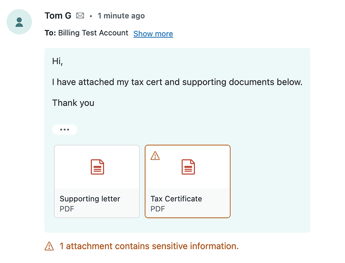Click the warning icon beside the sensitive information notice
The image size is (345, 263).
click(x=49, y=246)
